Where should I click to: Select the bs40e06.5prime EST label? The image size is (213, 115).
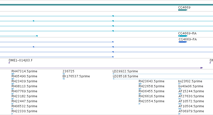coord(191,86)
